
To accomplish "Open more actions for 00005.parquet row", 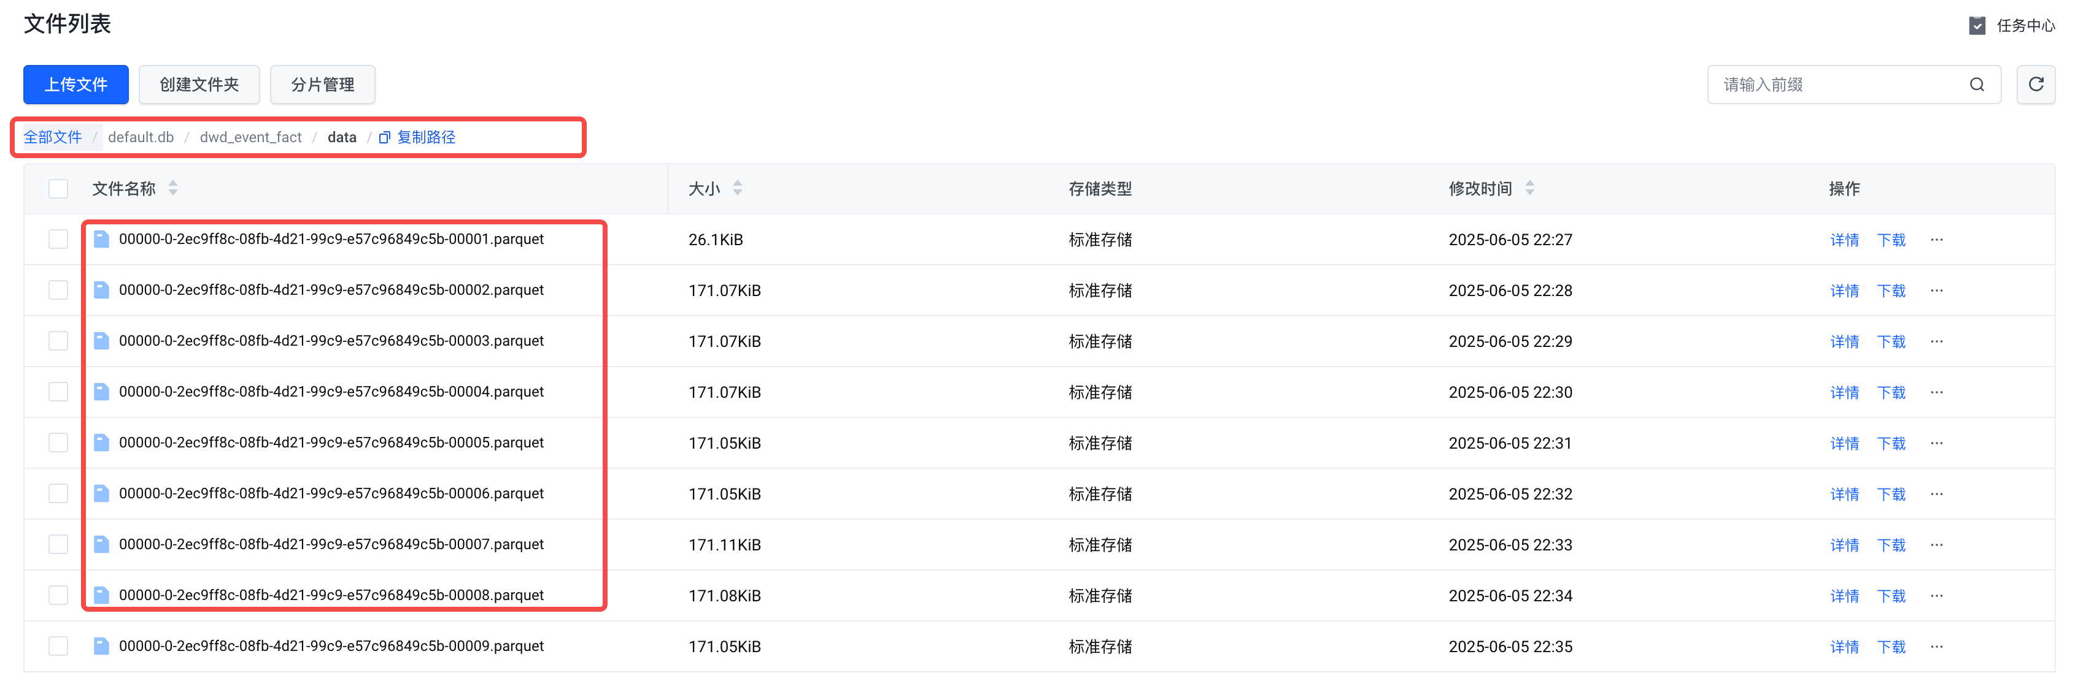I will 1936,443.
